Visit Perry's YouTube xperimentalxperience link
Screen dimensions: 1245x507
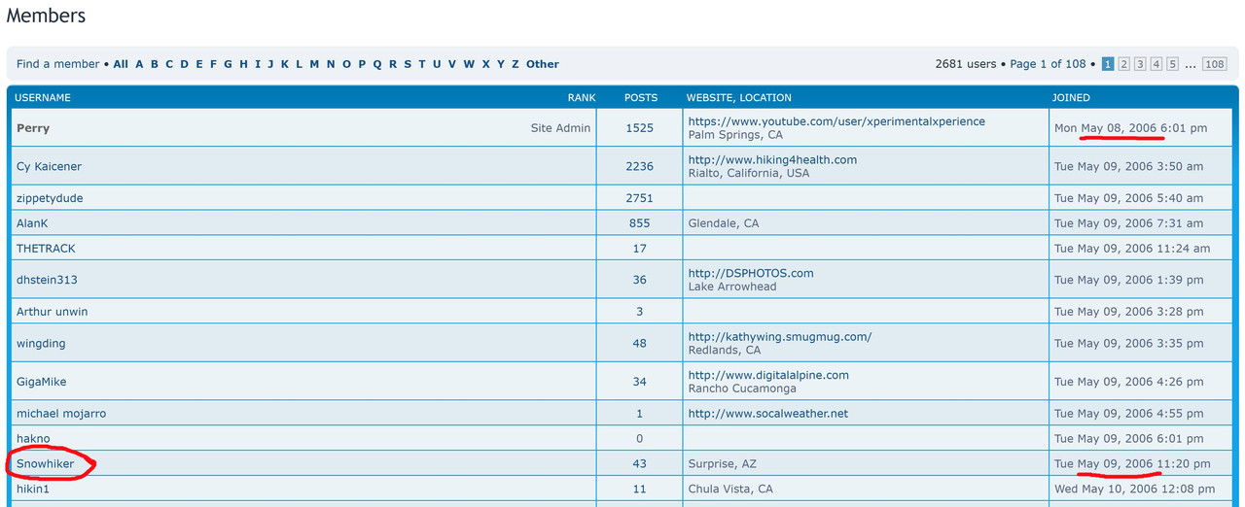pyautogui.click(x=836, y=121)
